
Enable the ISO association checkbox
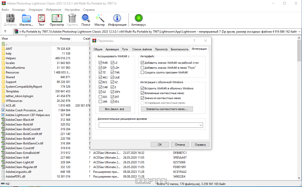pyautogui.click(x=100, y=97)
